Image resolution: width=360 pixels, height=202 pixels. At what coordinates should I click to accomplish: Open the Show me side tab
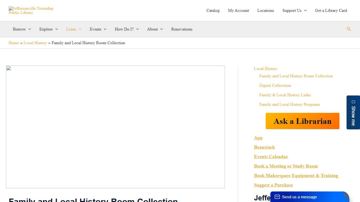353,113
